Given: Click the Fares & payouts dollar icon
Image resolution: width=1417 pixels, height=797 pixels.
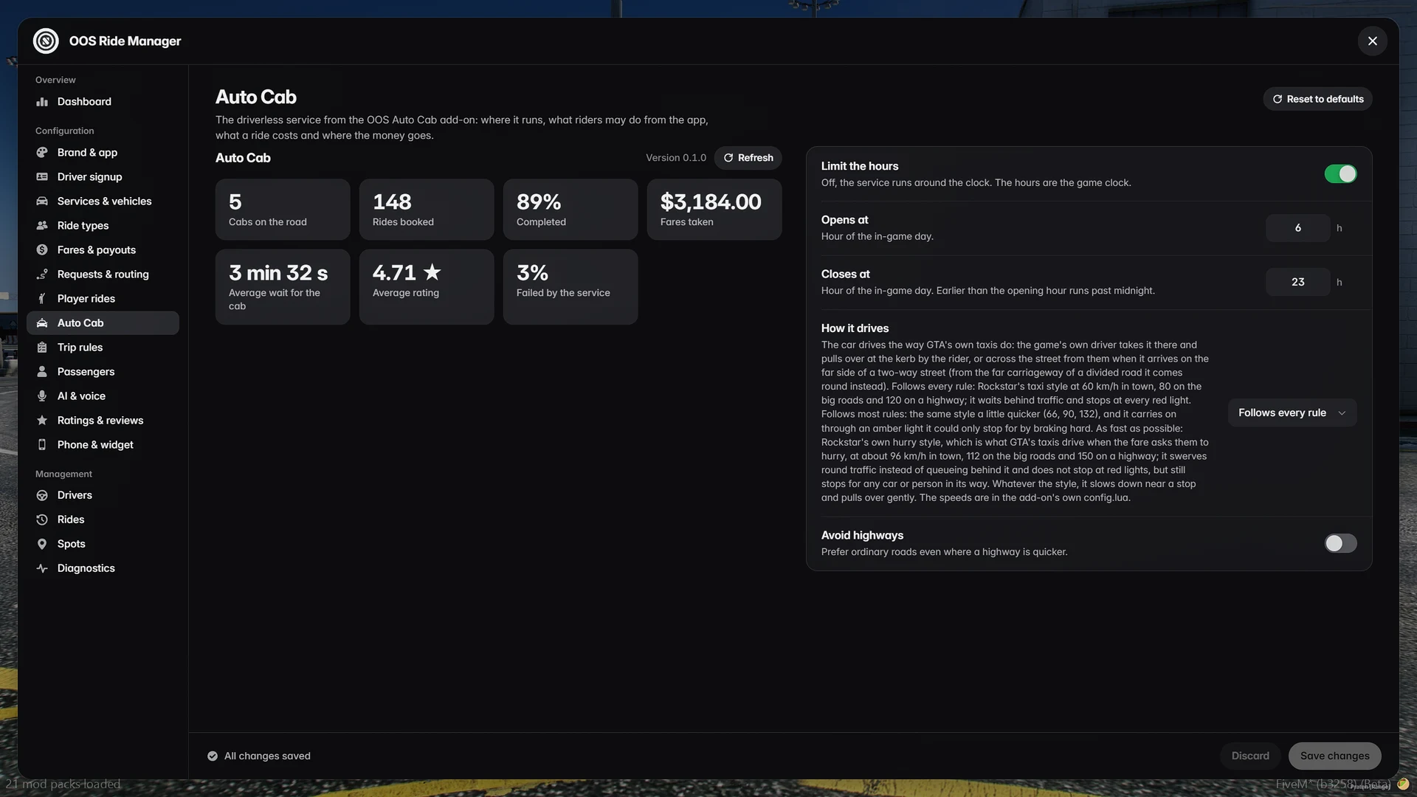Looking at the screenshot, I should [42, 250].
